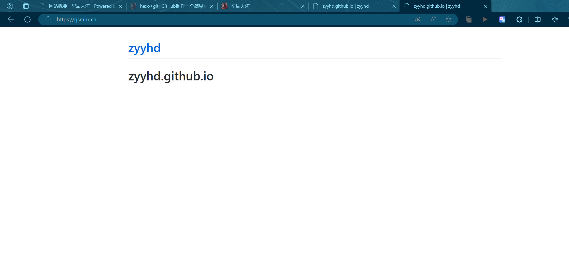Open a new tab with plus button
The width and height of the screenshot is (569, 270).
[498, 6]
